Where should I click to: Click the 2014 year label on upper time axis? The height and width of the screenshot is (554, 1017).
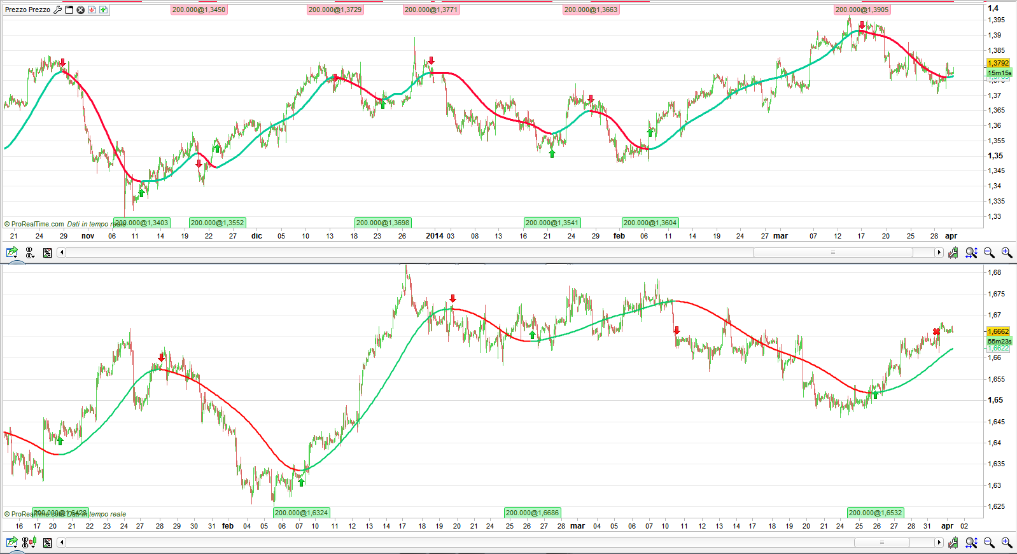click(x=435, y=236)
